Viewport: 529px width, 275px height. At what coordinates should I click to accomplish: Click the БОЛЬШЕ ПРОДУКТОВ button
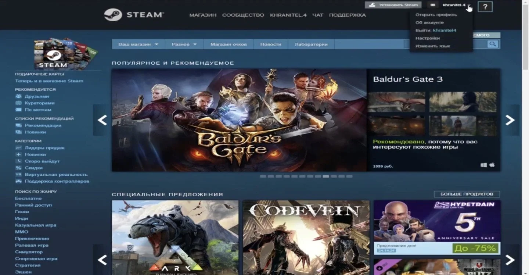(467, 194)
